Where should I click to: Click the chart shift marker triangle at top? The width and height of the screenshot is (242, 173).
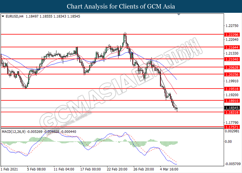[179, 15]
